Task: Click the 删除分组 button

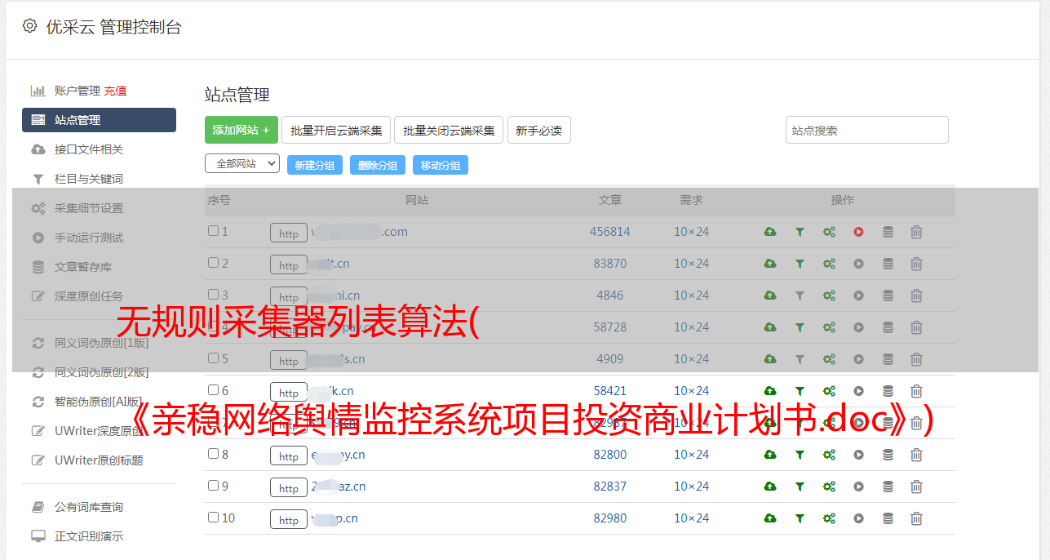Action: tap(378, 165)
